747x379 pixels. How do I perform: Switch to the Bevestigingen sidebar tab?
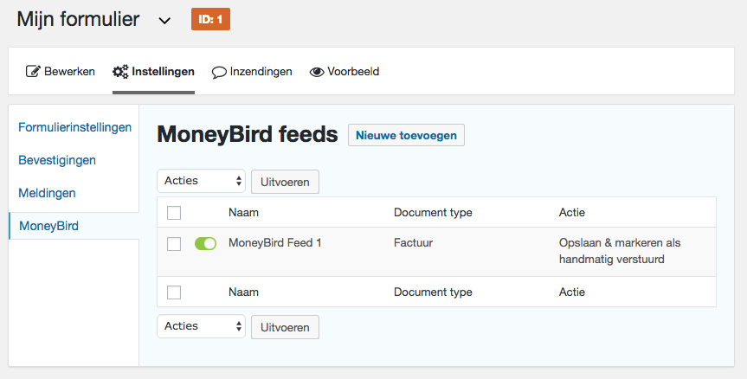[x=57, y=160]
